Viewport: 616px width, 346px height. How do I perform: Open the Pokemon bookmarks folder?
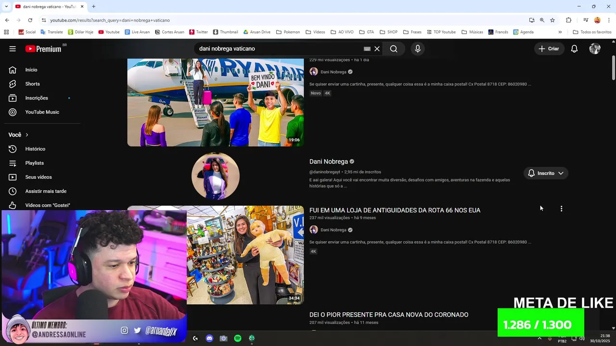[x=288, y=32]
